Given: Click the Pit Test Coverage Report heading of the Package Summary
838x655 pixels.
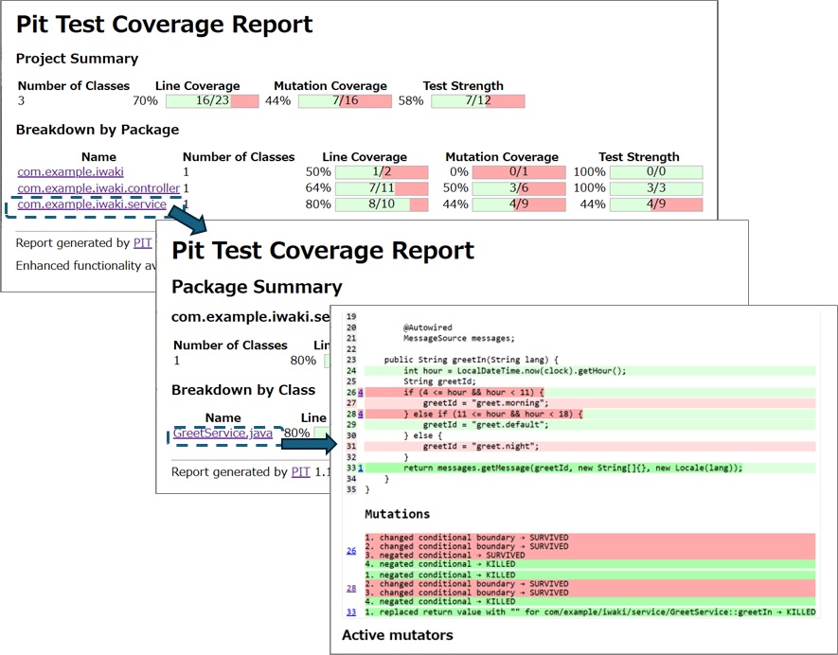Looking at the screenshot, I should click(x=323, y=250).
